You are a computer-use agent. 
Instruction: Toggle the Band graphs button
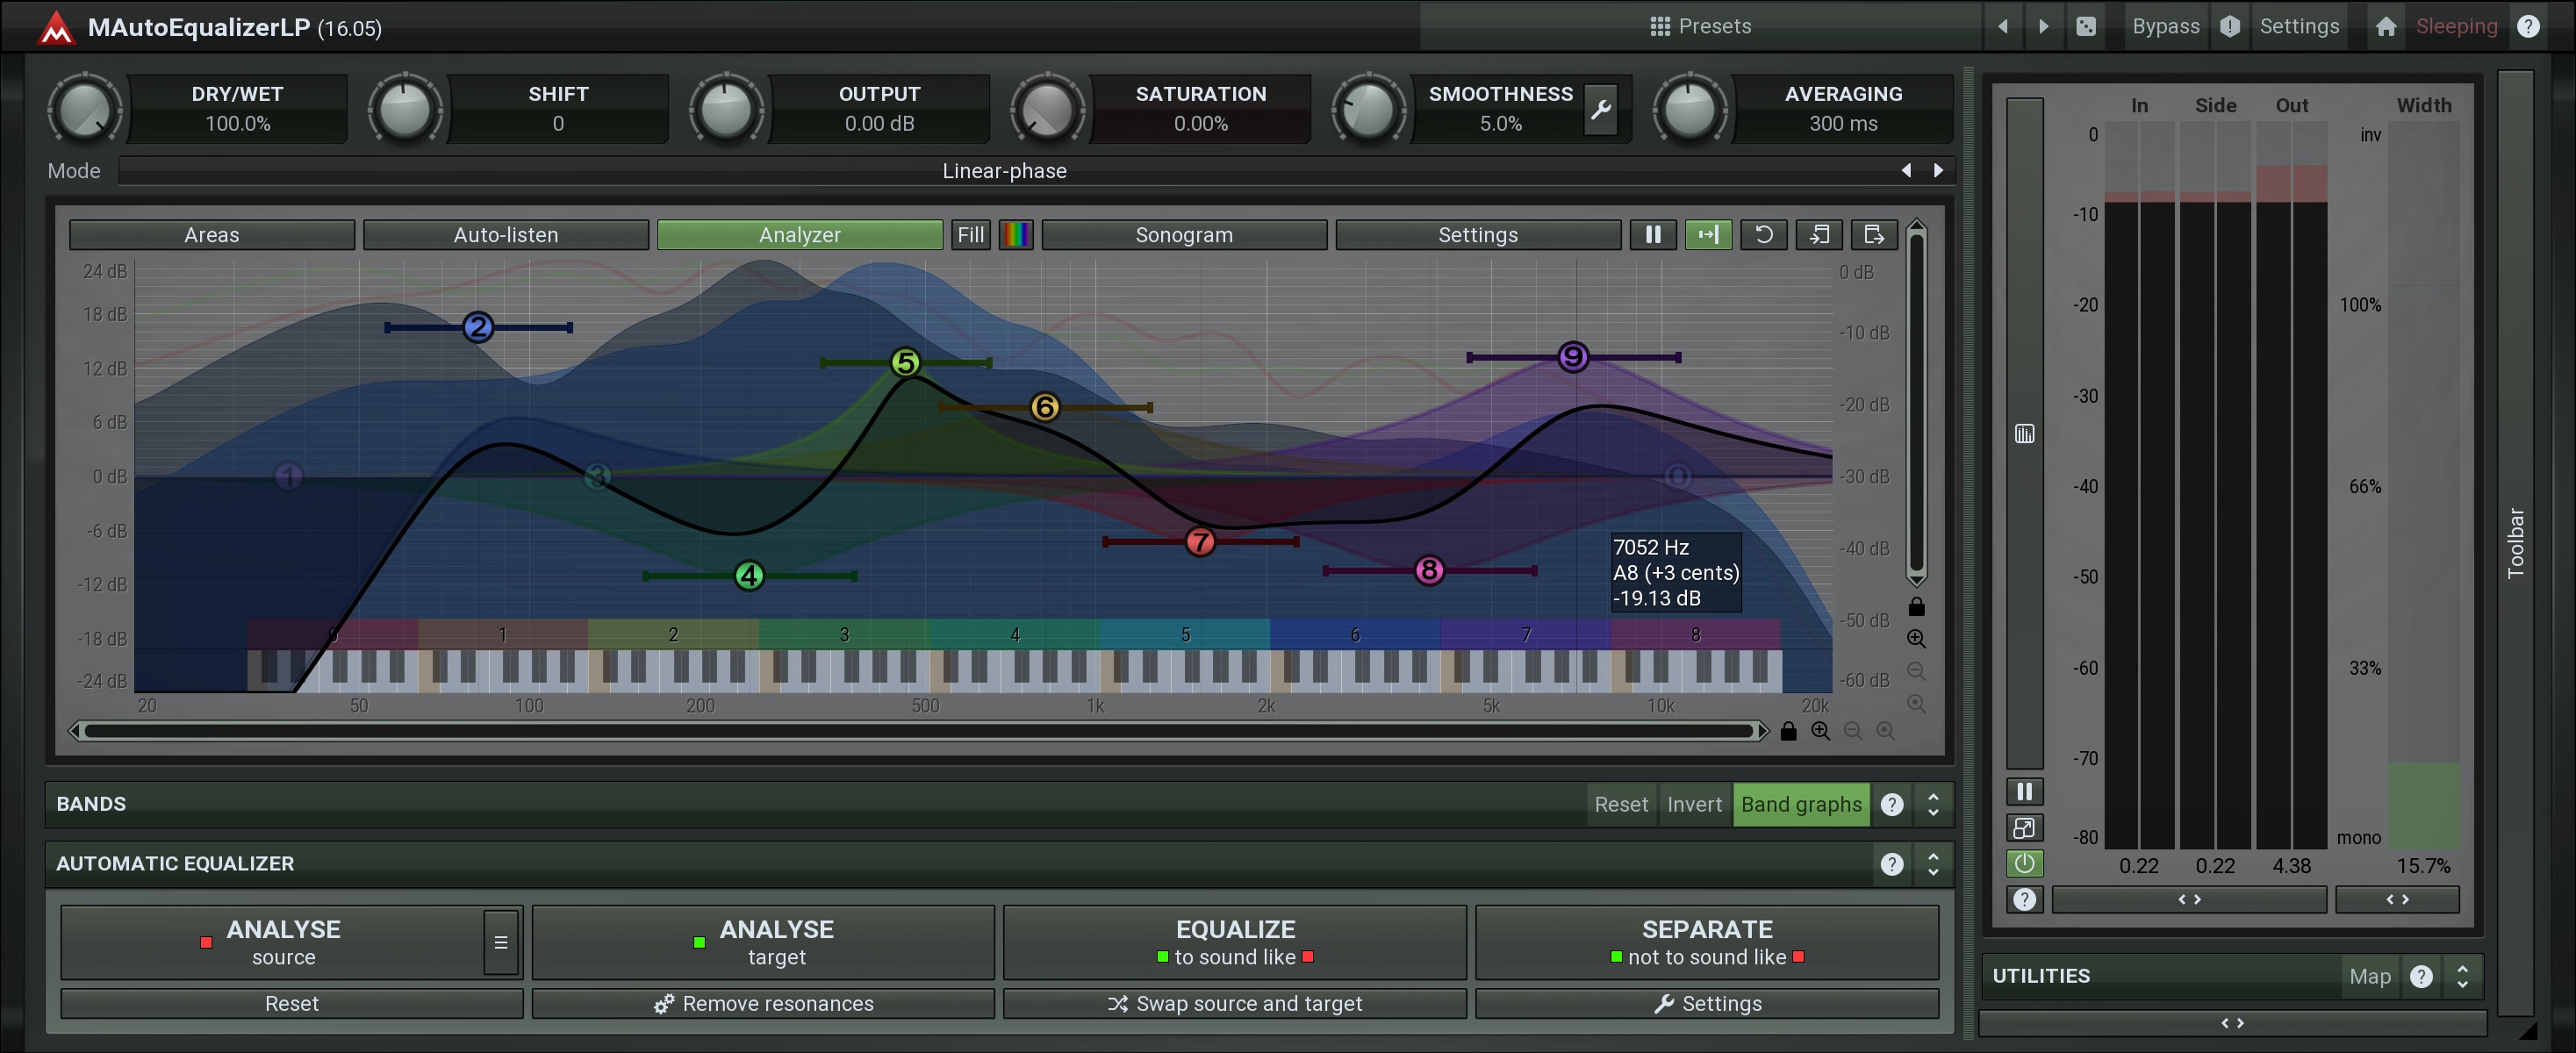[1801, 805]
